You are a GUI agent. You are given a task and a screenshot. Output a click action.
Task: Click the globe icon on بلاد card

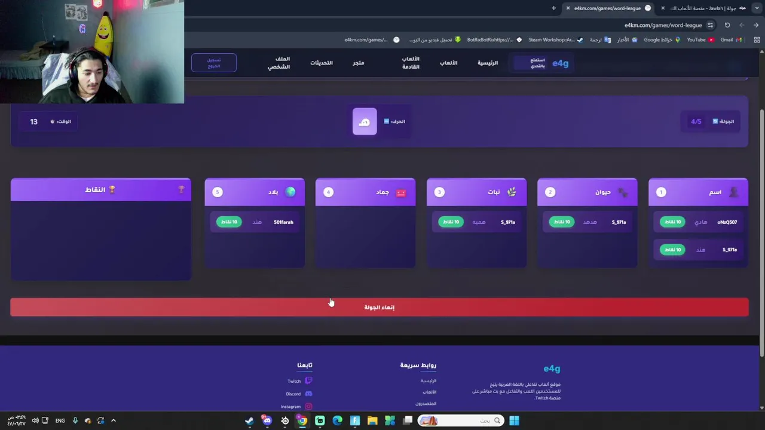[290, 192]
